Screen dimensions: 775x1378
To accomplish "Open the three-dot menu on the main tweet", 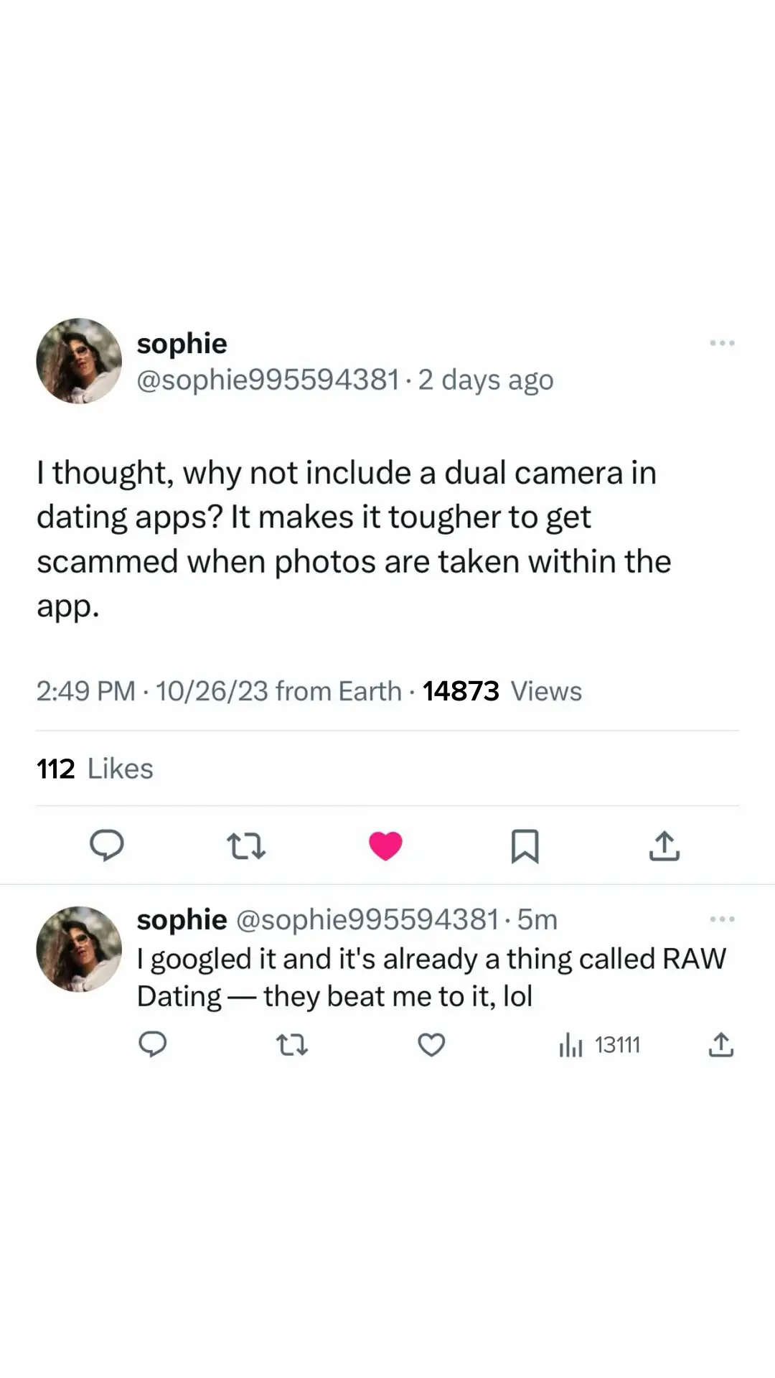I will [722, 343].
